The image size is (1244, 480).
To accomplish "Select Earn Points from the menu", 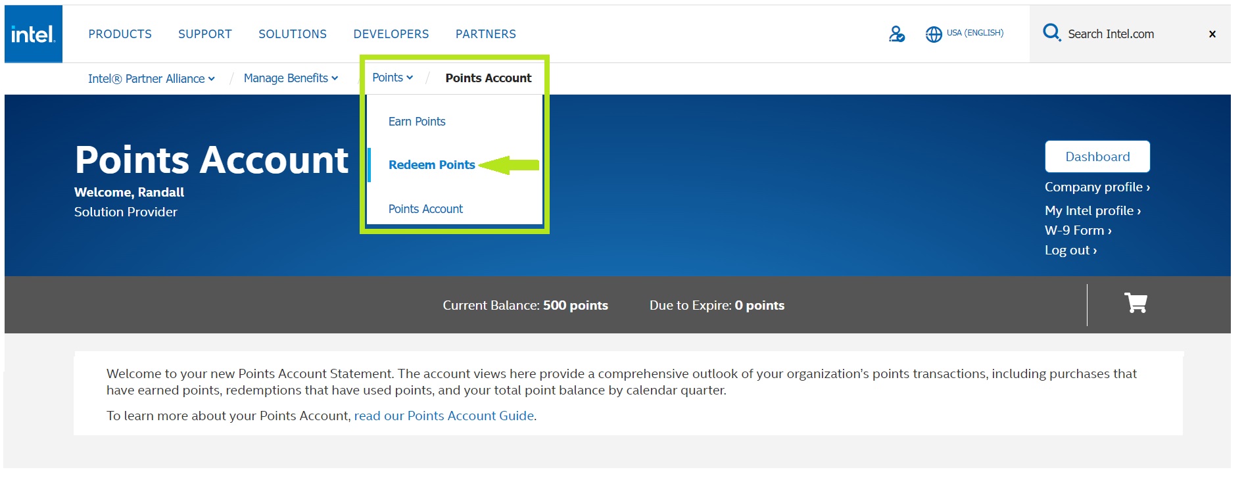I will click(x=417, y=122).
